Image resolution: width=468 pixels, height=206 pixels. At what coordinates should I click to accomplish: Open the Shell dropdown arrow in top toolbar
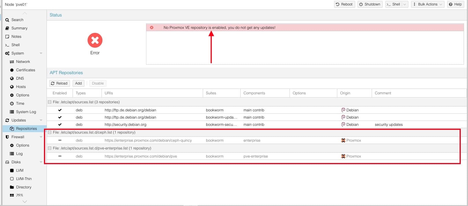pyautogui.click(x=405, y=4)
